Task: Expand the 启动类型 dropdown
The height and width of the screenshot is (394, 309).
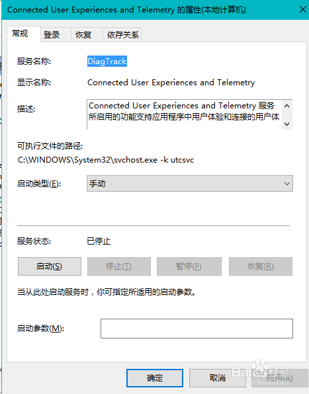Action: (190, 183)
